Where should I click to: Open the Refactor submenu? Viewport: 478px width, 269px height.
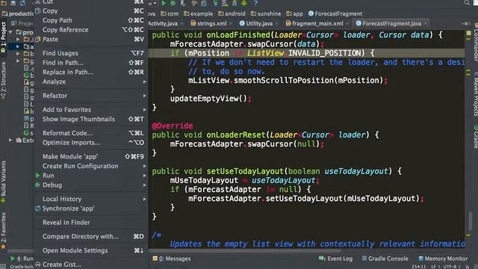coord(91,96)
